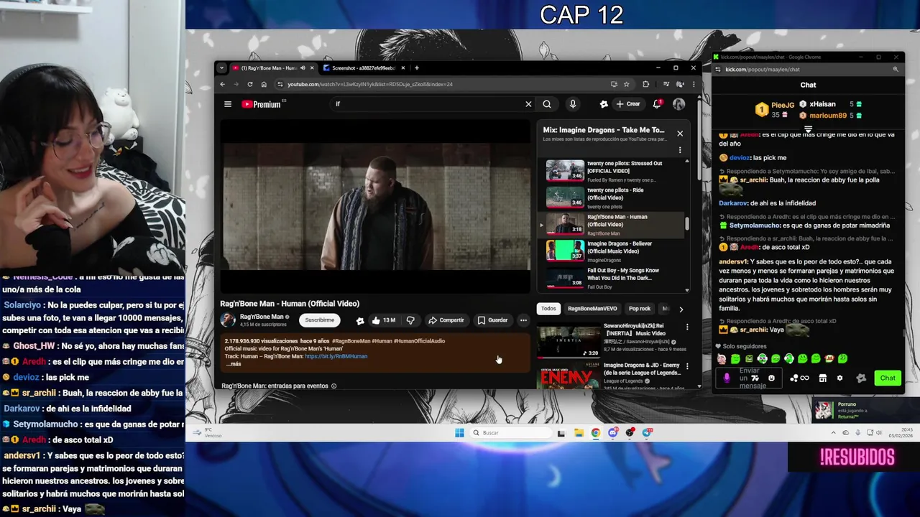Click the Human video player
Image resolution: width=920 pixels, height=517 pixels.
click(375, 205)
